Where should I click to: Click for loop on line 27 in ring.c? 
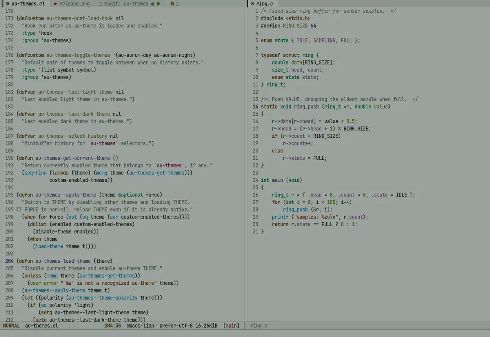tap(312, 202)
